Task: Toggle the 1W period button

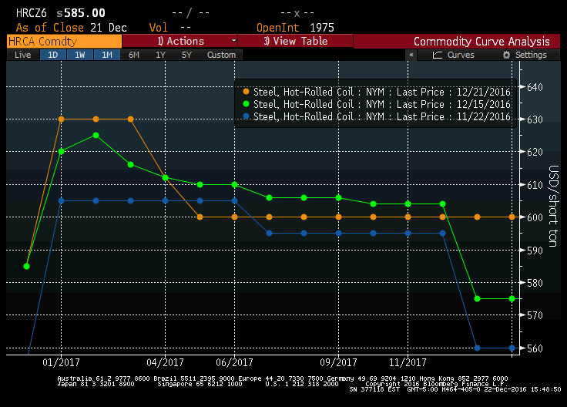Action: [80, 55]
